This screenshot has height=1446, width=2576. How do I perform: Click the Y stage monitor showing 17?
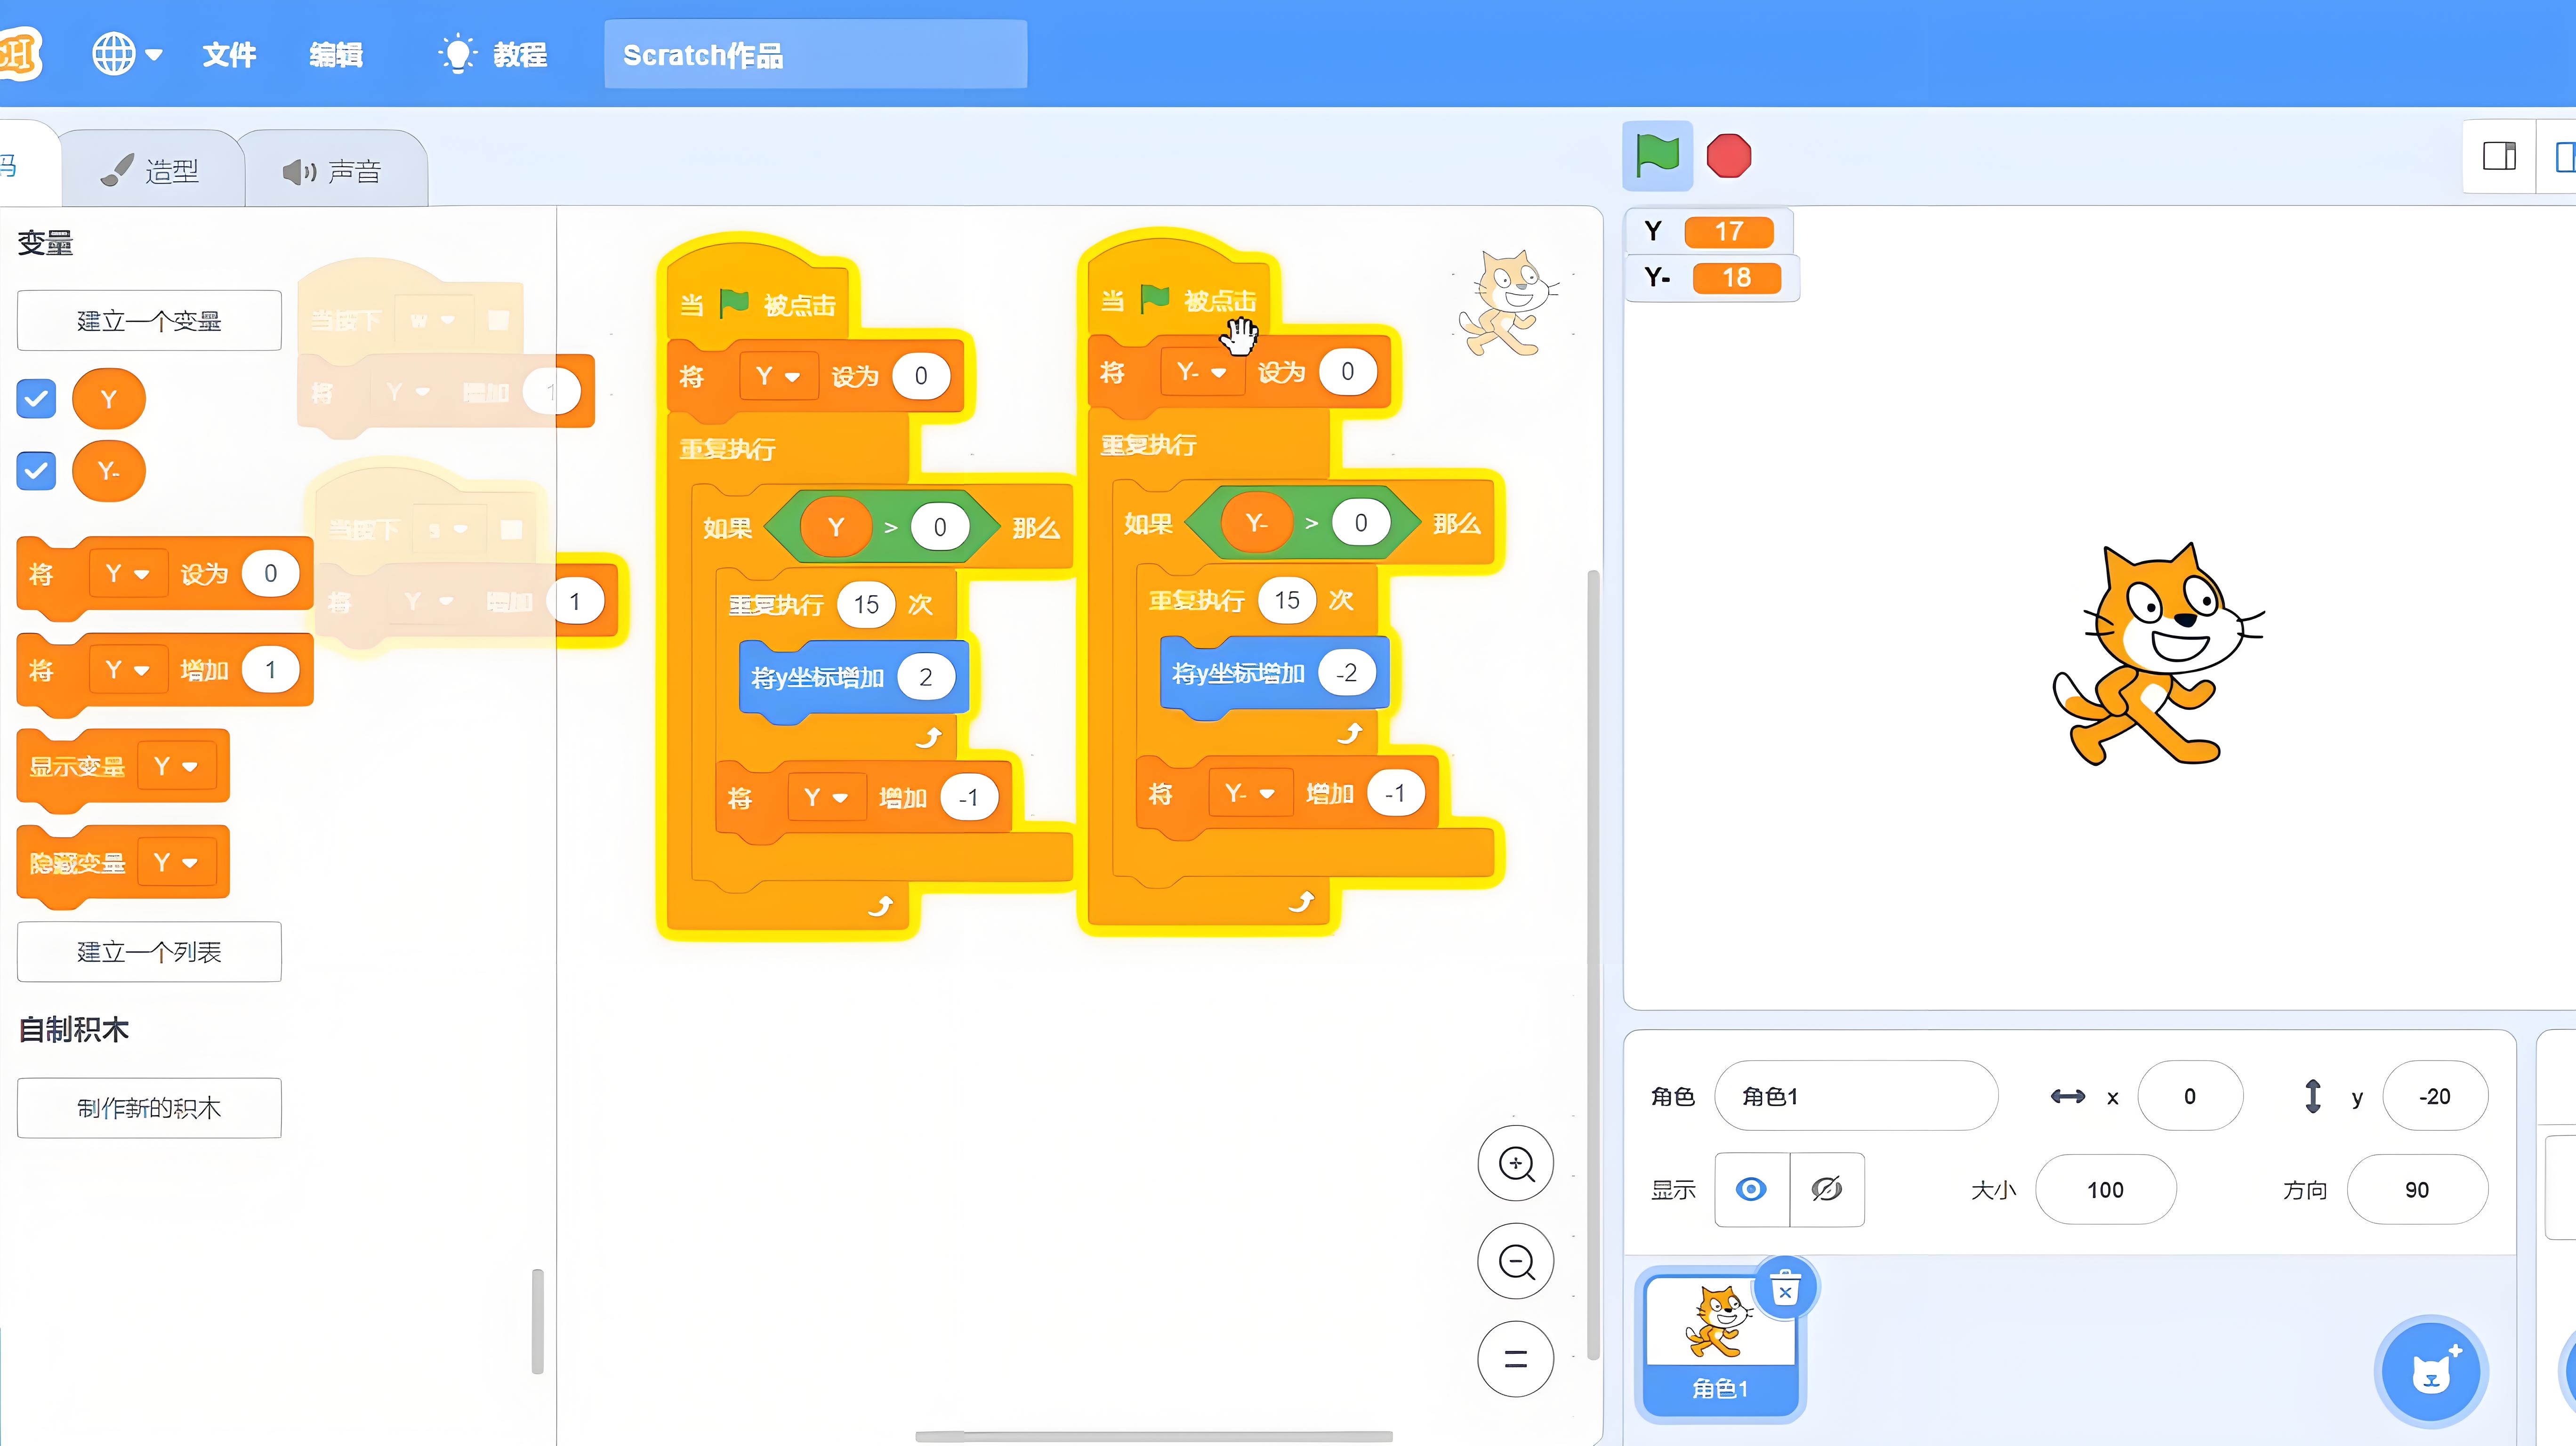pos(1709,232)
